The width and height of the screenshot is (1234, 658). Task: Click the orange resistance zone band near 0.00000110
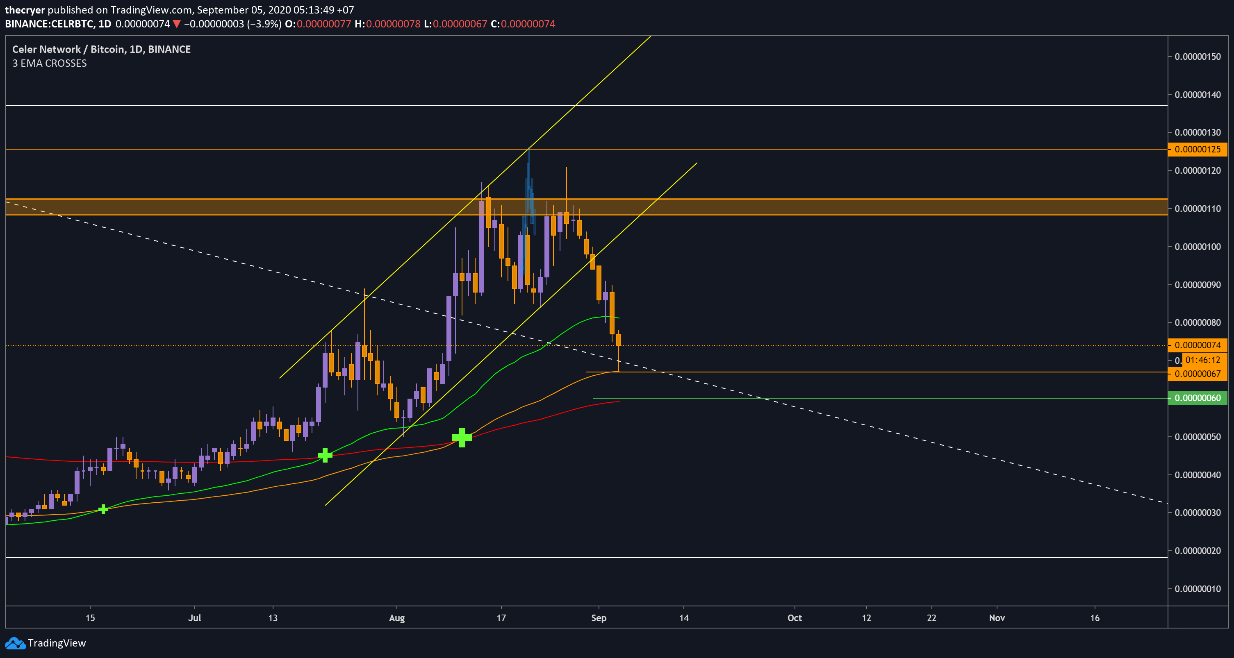click(586, 207)
